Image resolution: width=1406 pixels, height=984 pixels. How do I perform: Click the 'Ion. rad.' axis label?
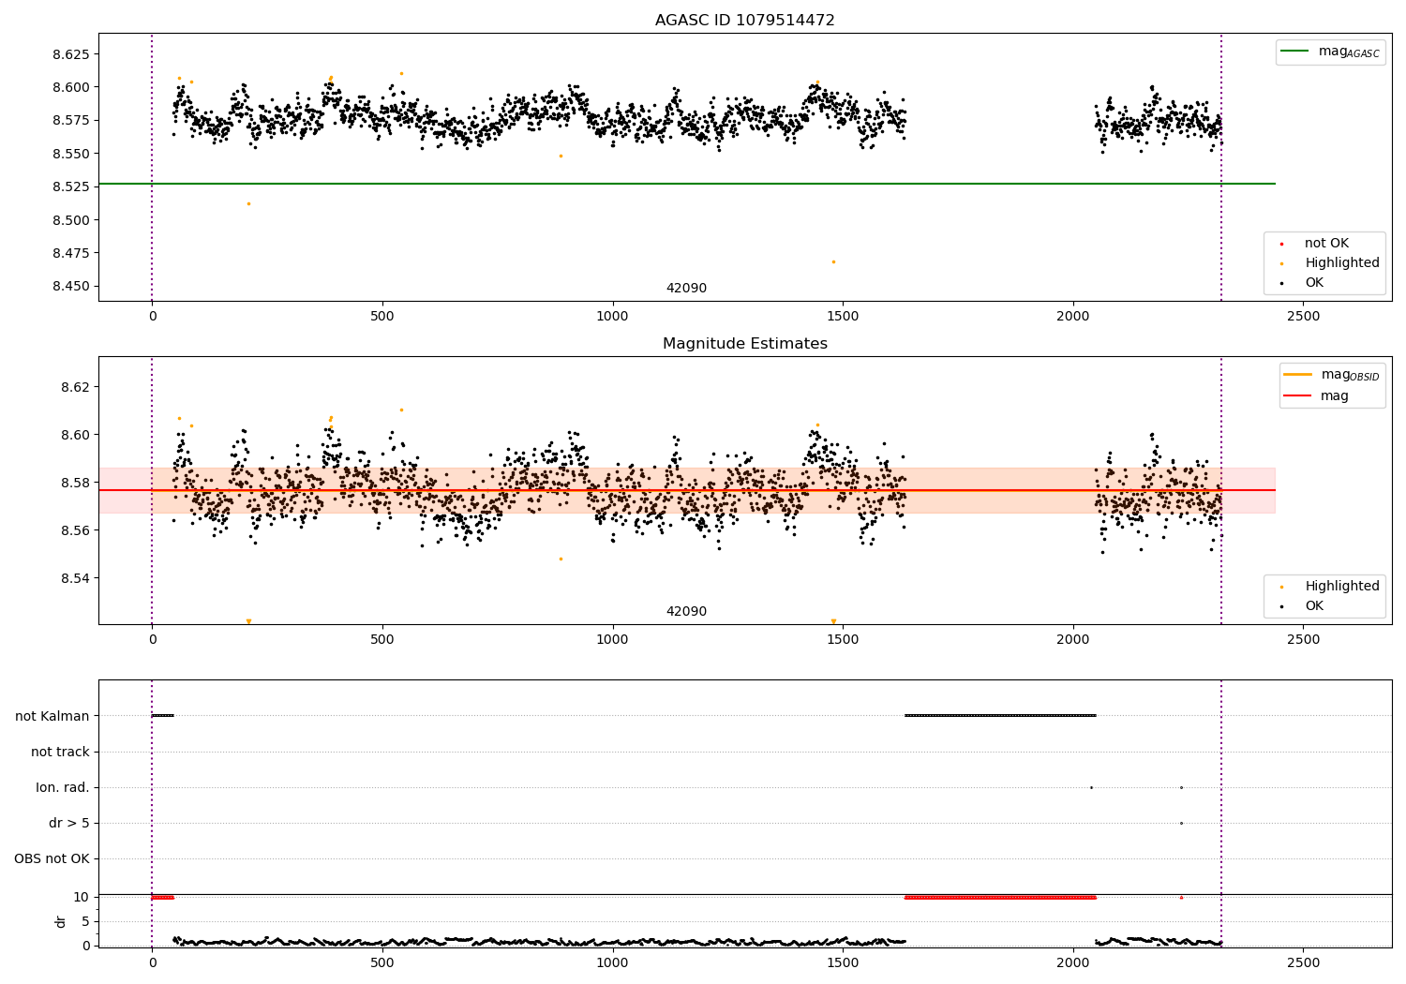pyautogui.click(x=63, y=787)
